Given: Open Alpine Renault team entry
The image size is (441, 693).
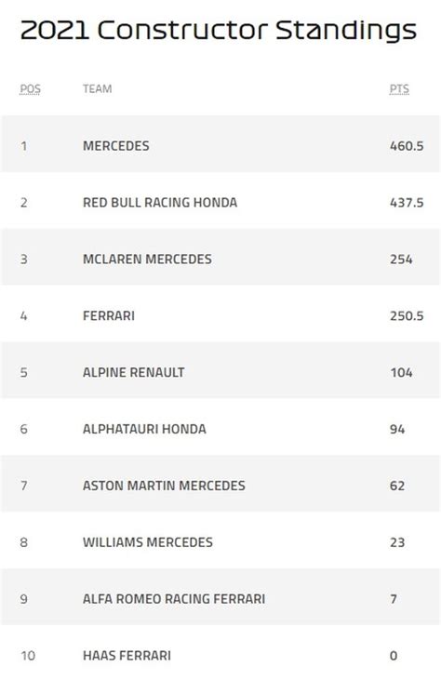Looking at the screenshot, I should (x=133, y=372).
